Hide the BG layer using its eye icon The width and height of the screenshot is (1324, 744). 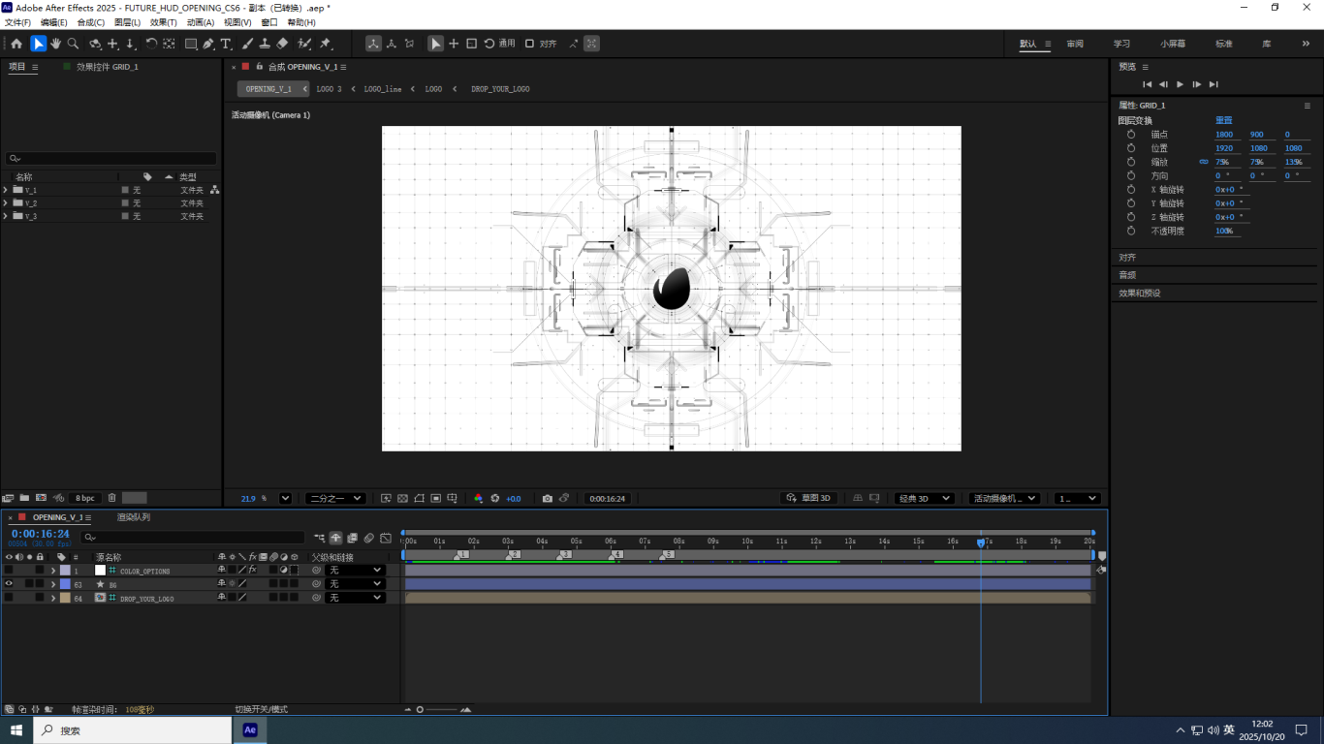tap(9, 584)
